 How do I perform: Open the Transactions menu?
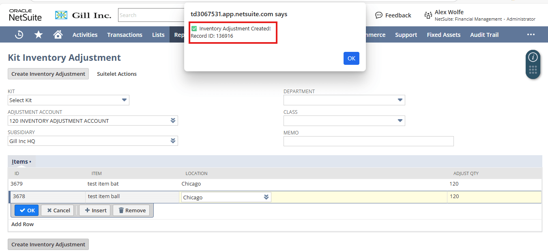pyautogui.click(x=125, y=34)
